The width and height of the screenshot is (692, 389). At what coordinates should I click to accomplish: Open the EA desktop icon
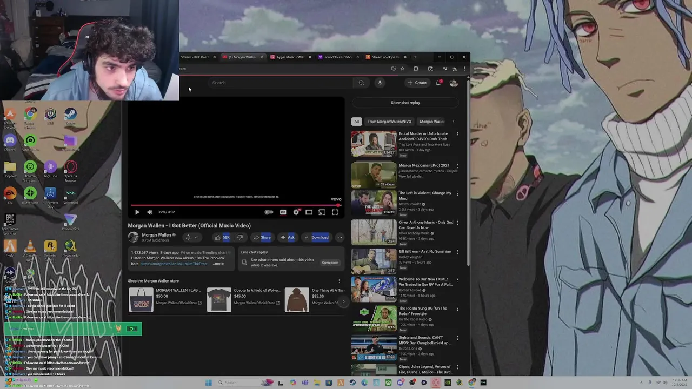point(10,195)
